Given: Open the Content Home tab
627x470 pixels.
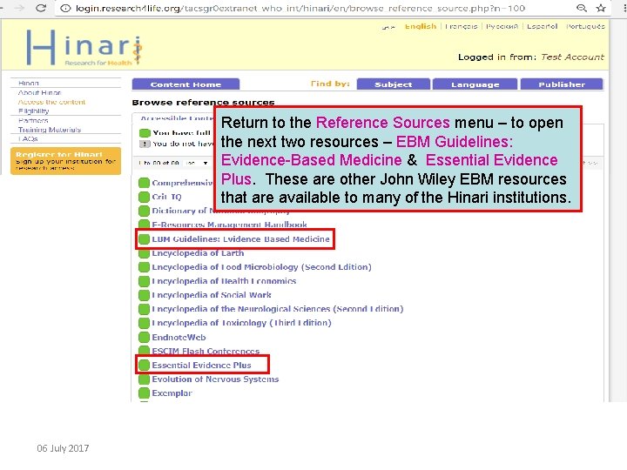Looking at the screenshot, I should tap(185, 84).
